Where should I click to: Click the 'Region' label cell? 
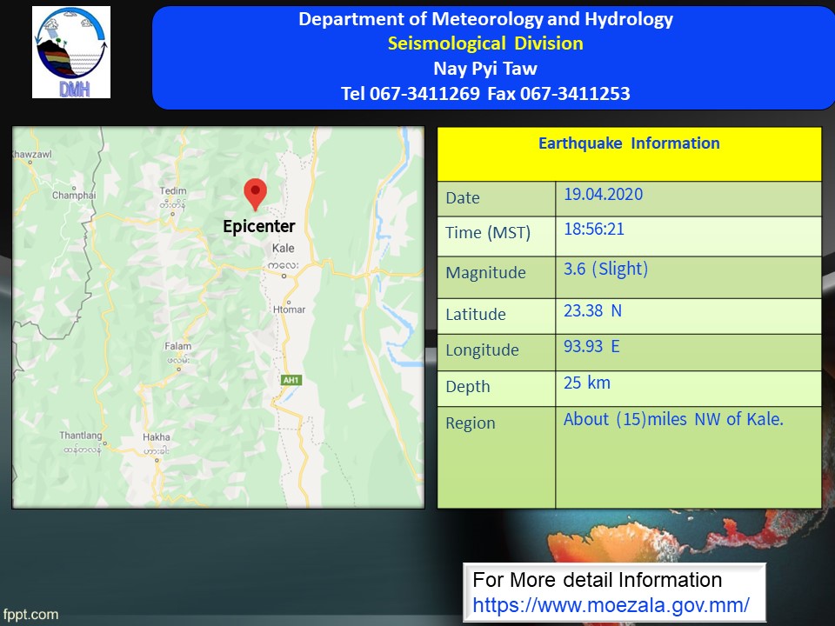497,457
